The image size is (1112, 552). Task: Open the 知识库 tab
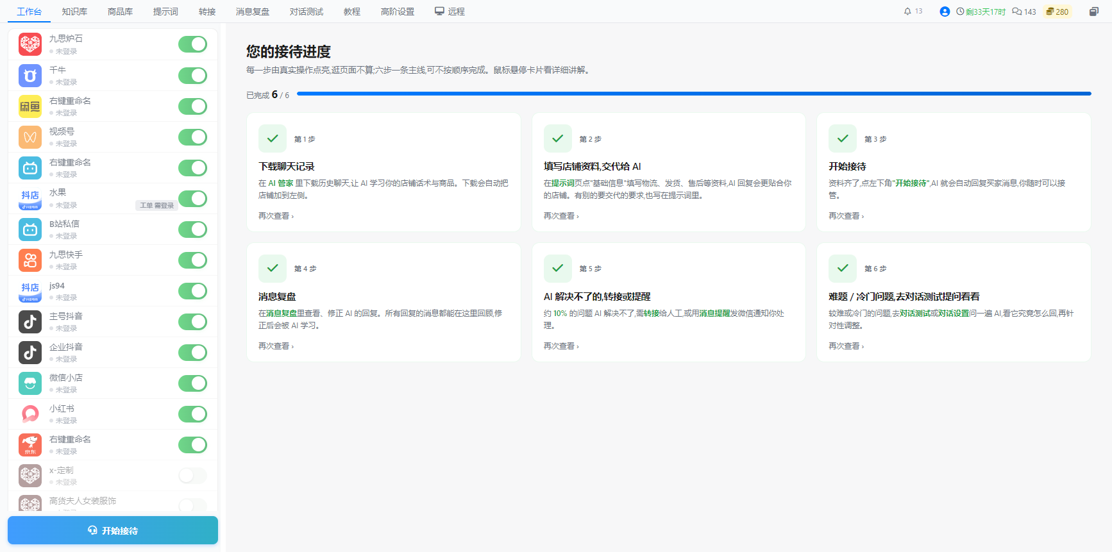coord(74,12)
